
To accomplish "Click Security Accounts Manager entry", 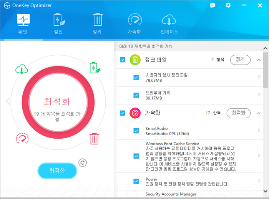I will click(171, 194).
